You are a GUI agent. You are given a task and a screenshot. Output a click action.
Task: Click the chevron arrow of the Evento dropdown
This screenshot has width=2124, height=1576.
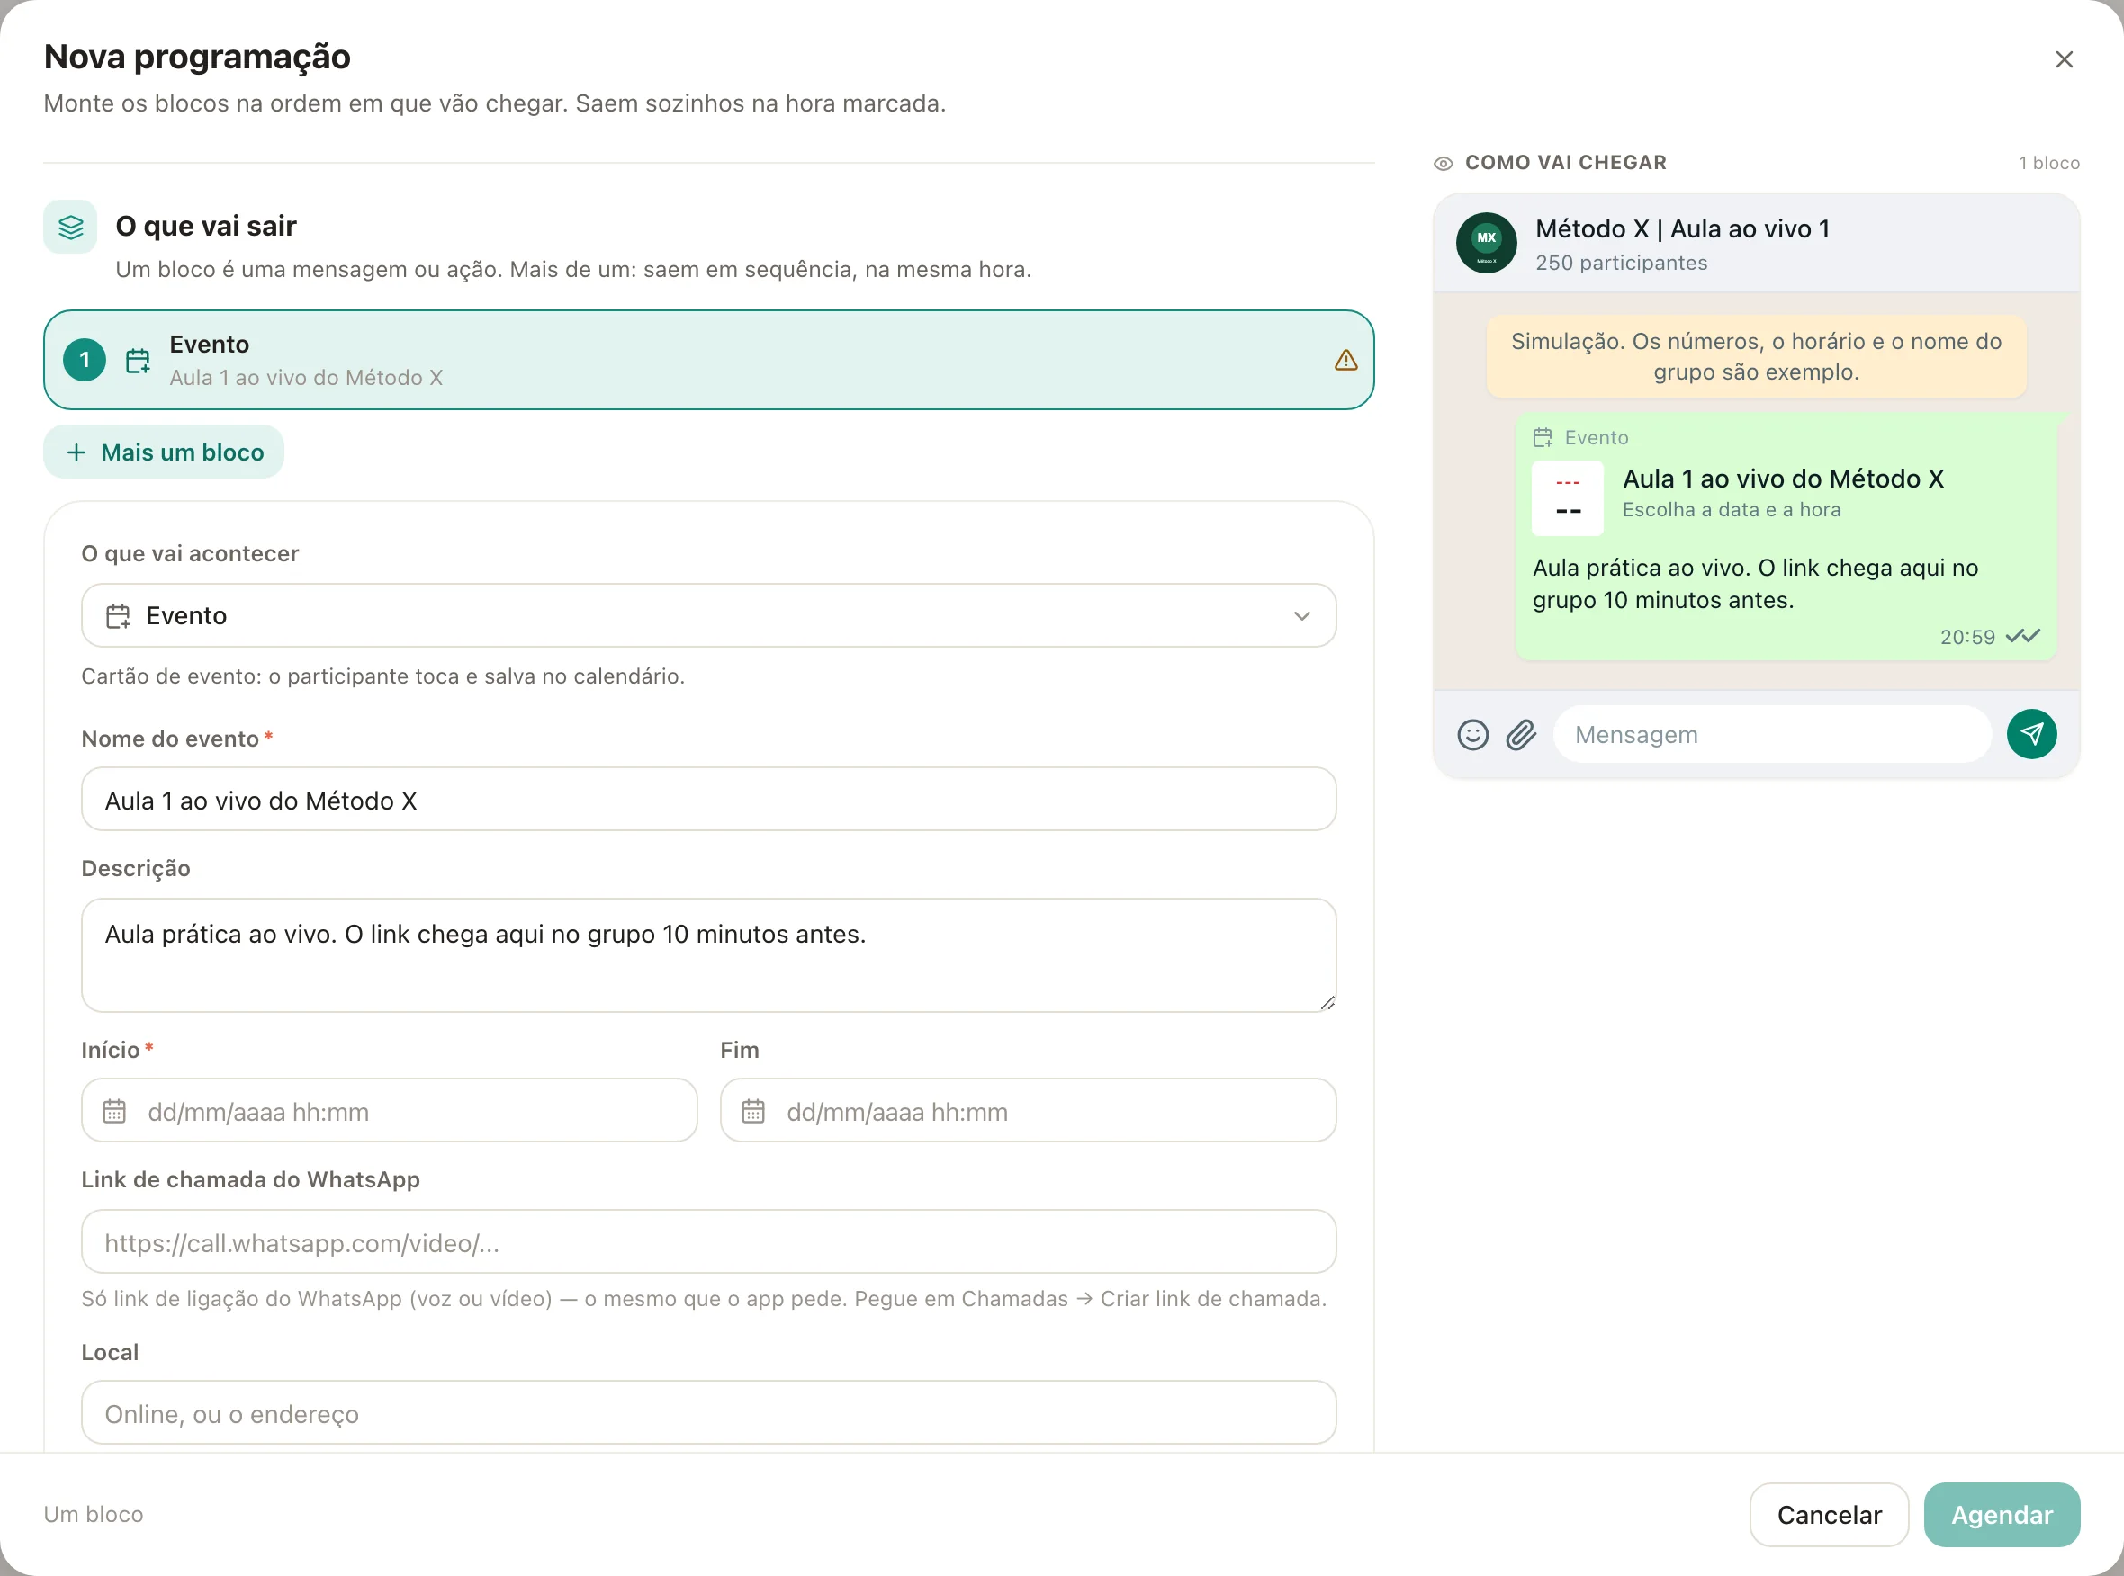[x=1302, y=616]
